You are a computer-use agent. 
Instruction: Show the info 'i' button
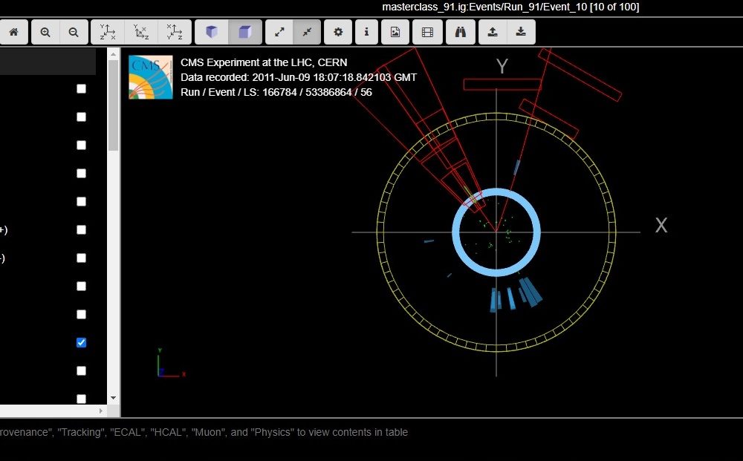point(366,32)
